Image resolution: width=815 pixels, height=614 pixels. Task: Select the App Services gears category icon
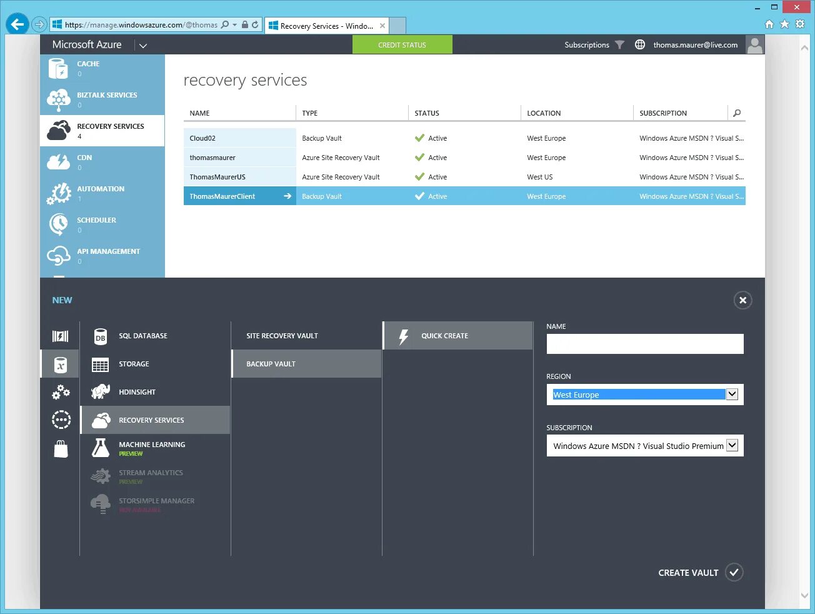(60, 392)
